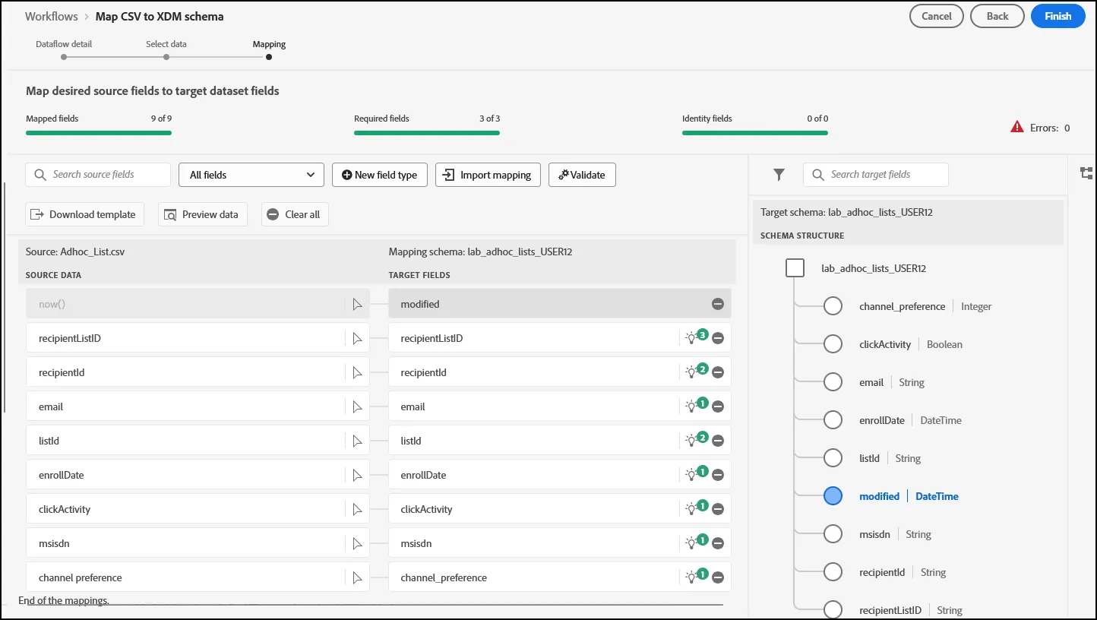The image size is (1097, 620).
Task: Focus the Search source fields box
Action: 98,175
